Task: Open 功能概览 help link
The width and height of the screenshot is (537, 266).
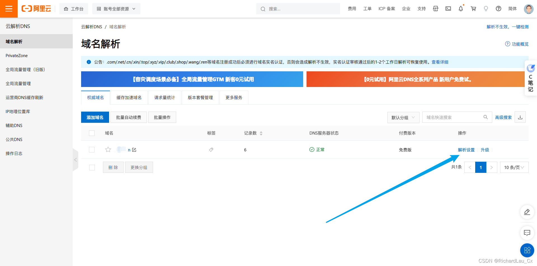Action: [517, 44]
